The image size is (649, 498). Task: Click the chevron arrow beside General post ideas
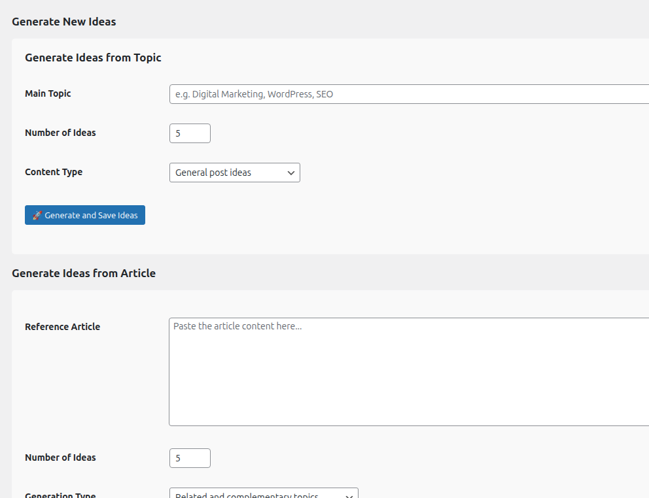click(x=290, y=173)
